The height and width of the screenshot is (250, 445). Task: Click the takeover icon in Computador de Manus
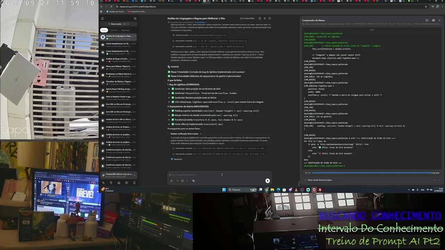click(x=427, y=20)
